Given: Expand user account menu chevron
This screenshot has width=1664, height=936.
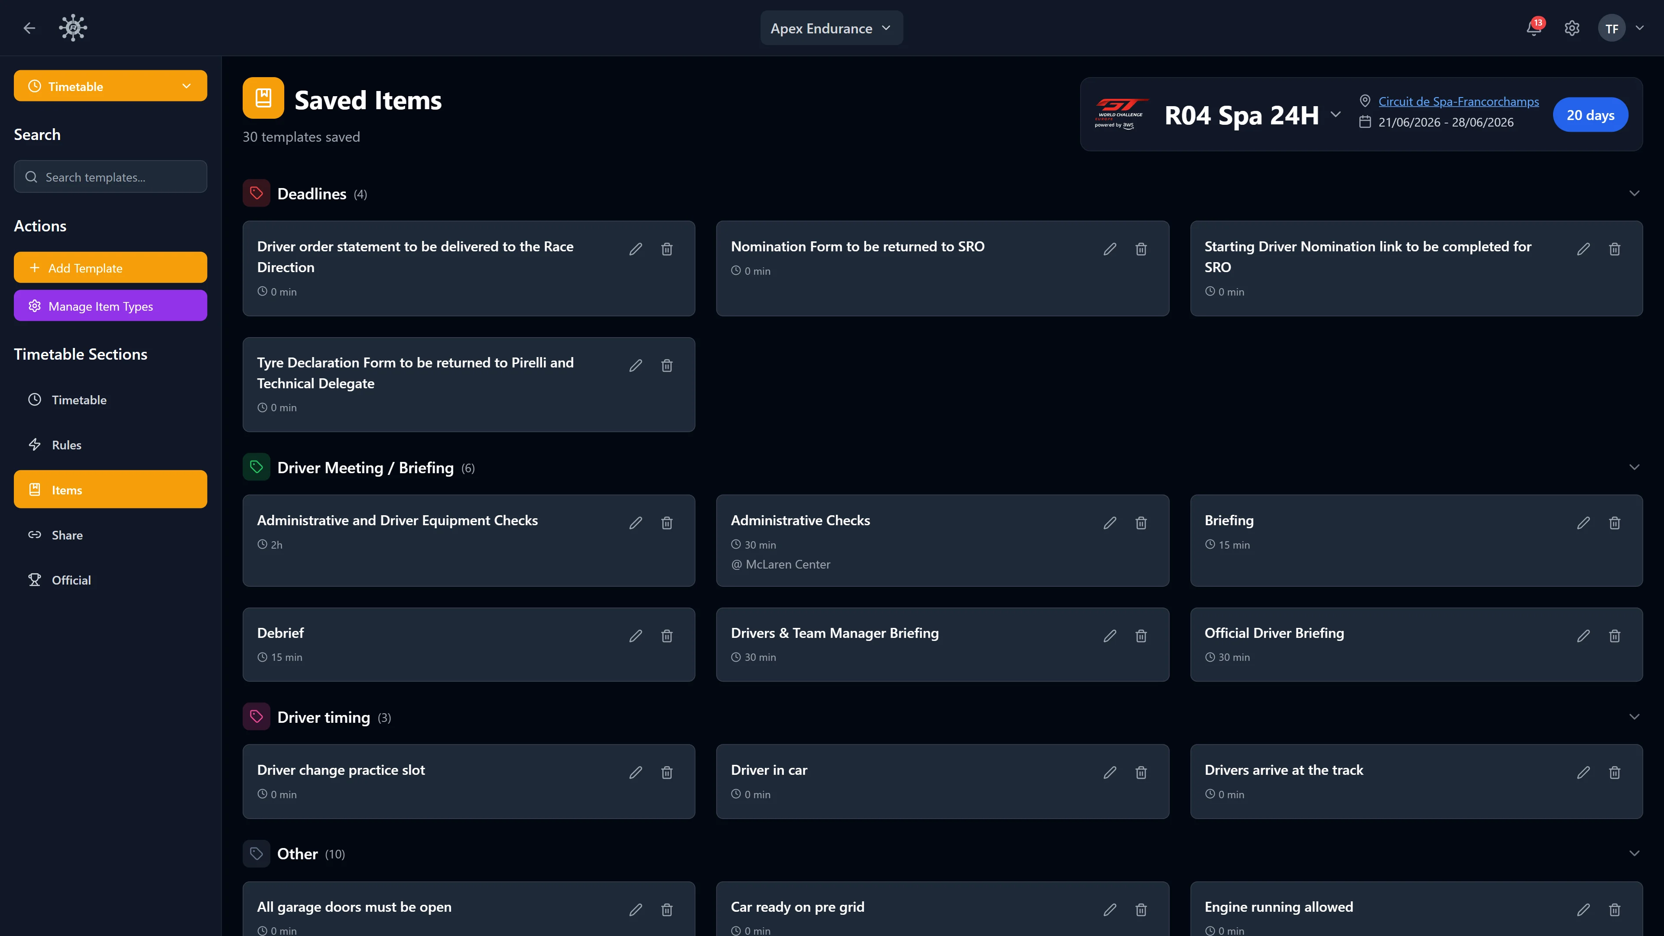Looking at the screenshot, I should (1639, 29).
